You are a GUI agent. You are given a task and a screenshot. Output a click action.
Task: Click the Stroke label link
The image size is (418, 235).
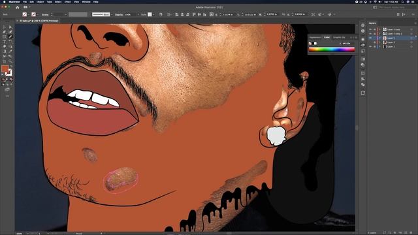tap(45, 14)
